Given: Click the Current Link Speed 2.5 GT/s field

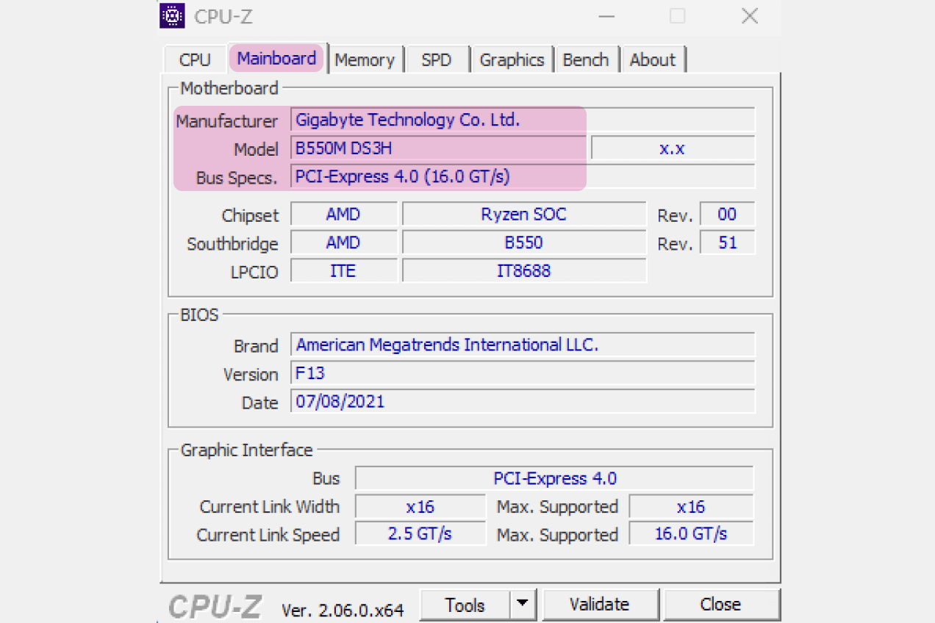Looking at the screenshot, I should coord(420,534).
